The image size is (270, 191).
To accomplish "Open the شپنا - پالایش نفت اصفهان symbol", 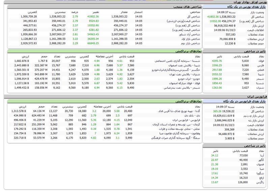I will [x=184, y=65].
